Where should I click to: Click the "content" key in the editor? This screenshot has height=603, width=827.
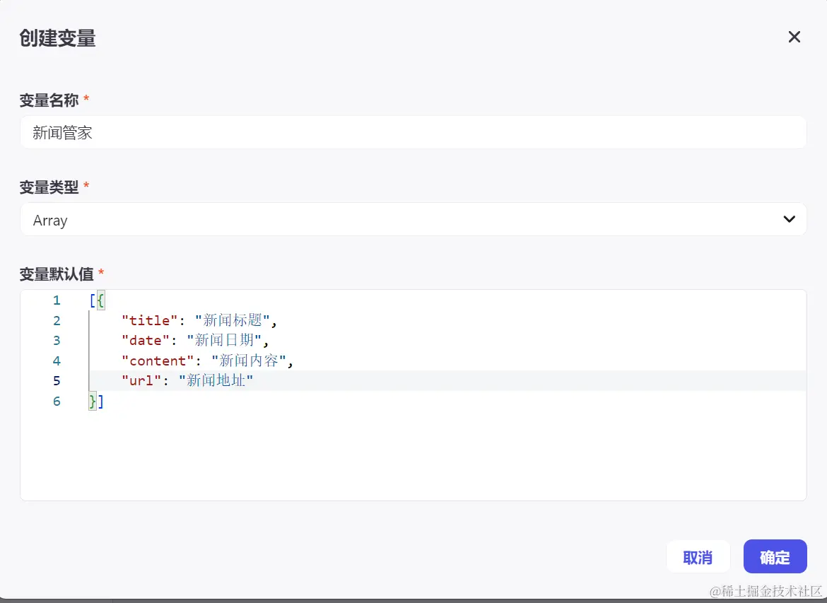tap(158, 361)
